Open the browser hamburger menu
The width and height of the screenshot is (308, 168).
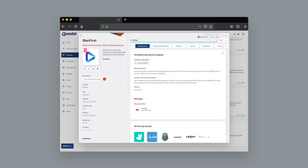(245, 26)
